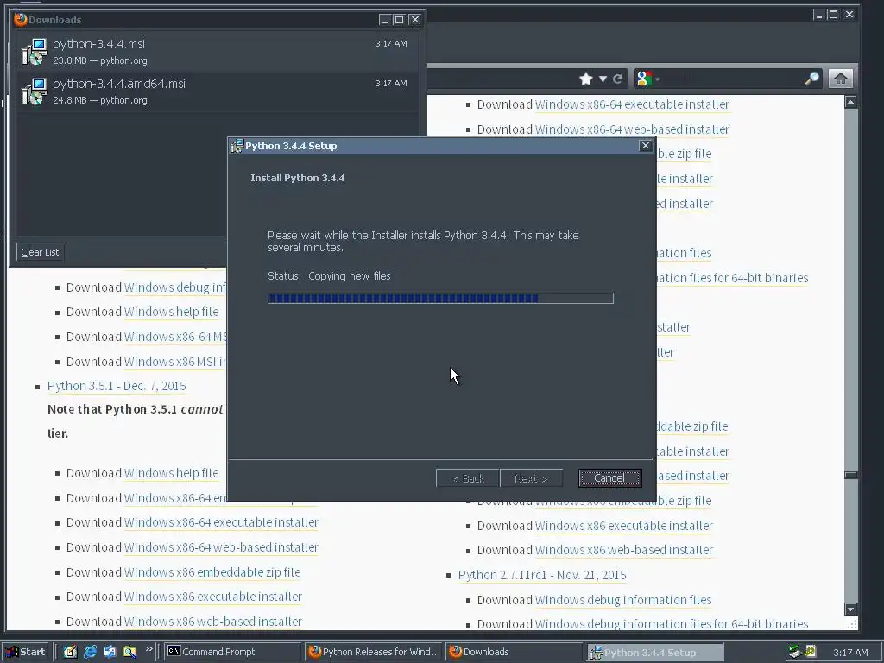Click the python-3.4.4.msi installer icon

tap(34, 51)
